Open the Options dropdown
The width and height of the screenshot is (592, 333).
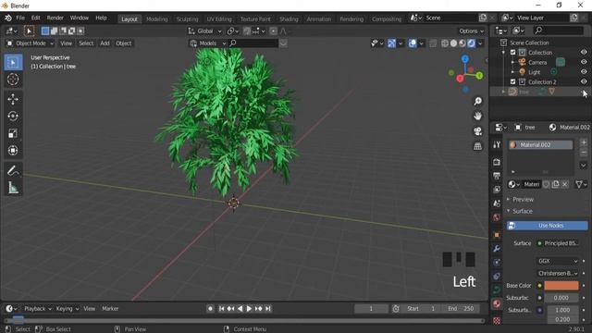point(471,31)
